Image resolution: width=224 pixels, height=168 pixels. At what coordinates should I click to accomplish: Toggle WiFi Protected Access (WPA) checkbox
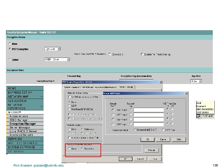69,97
